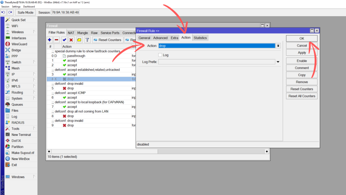Screen dimensions: 346x195
Task: Open WireGuard in the sidebar
Action: point(19,44)
